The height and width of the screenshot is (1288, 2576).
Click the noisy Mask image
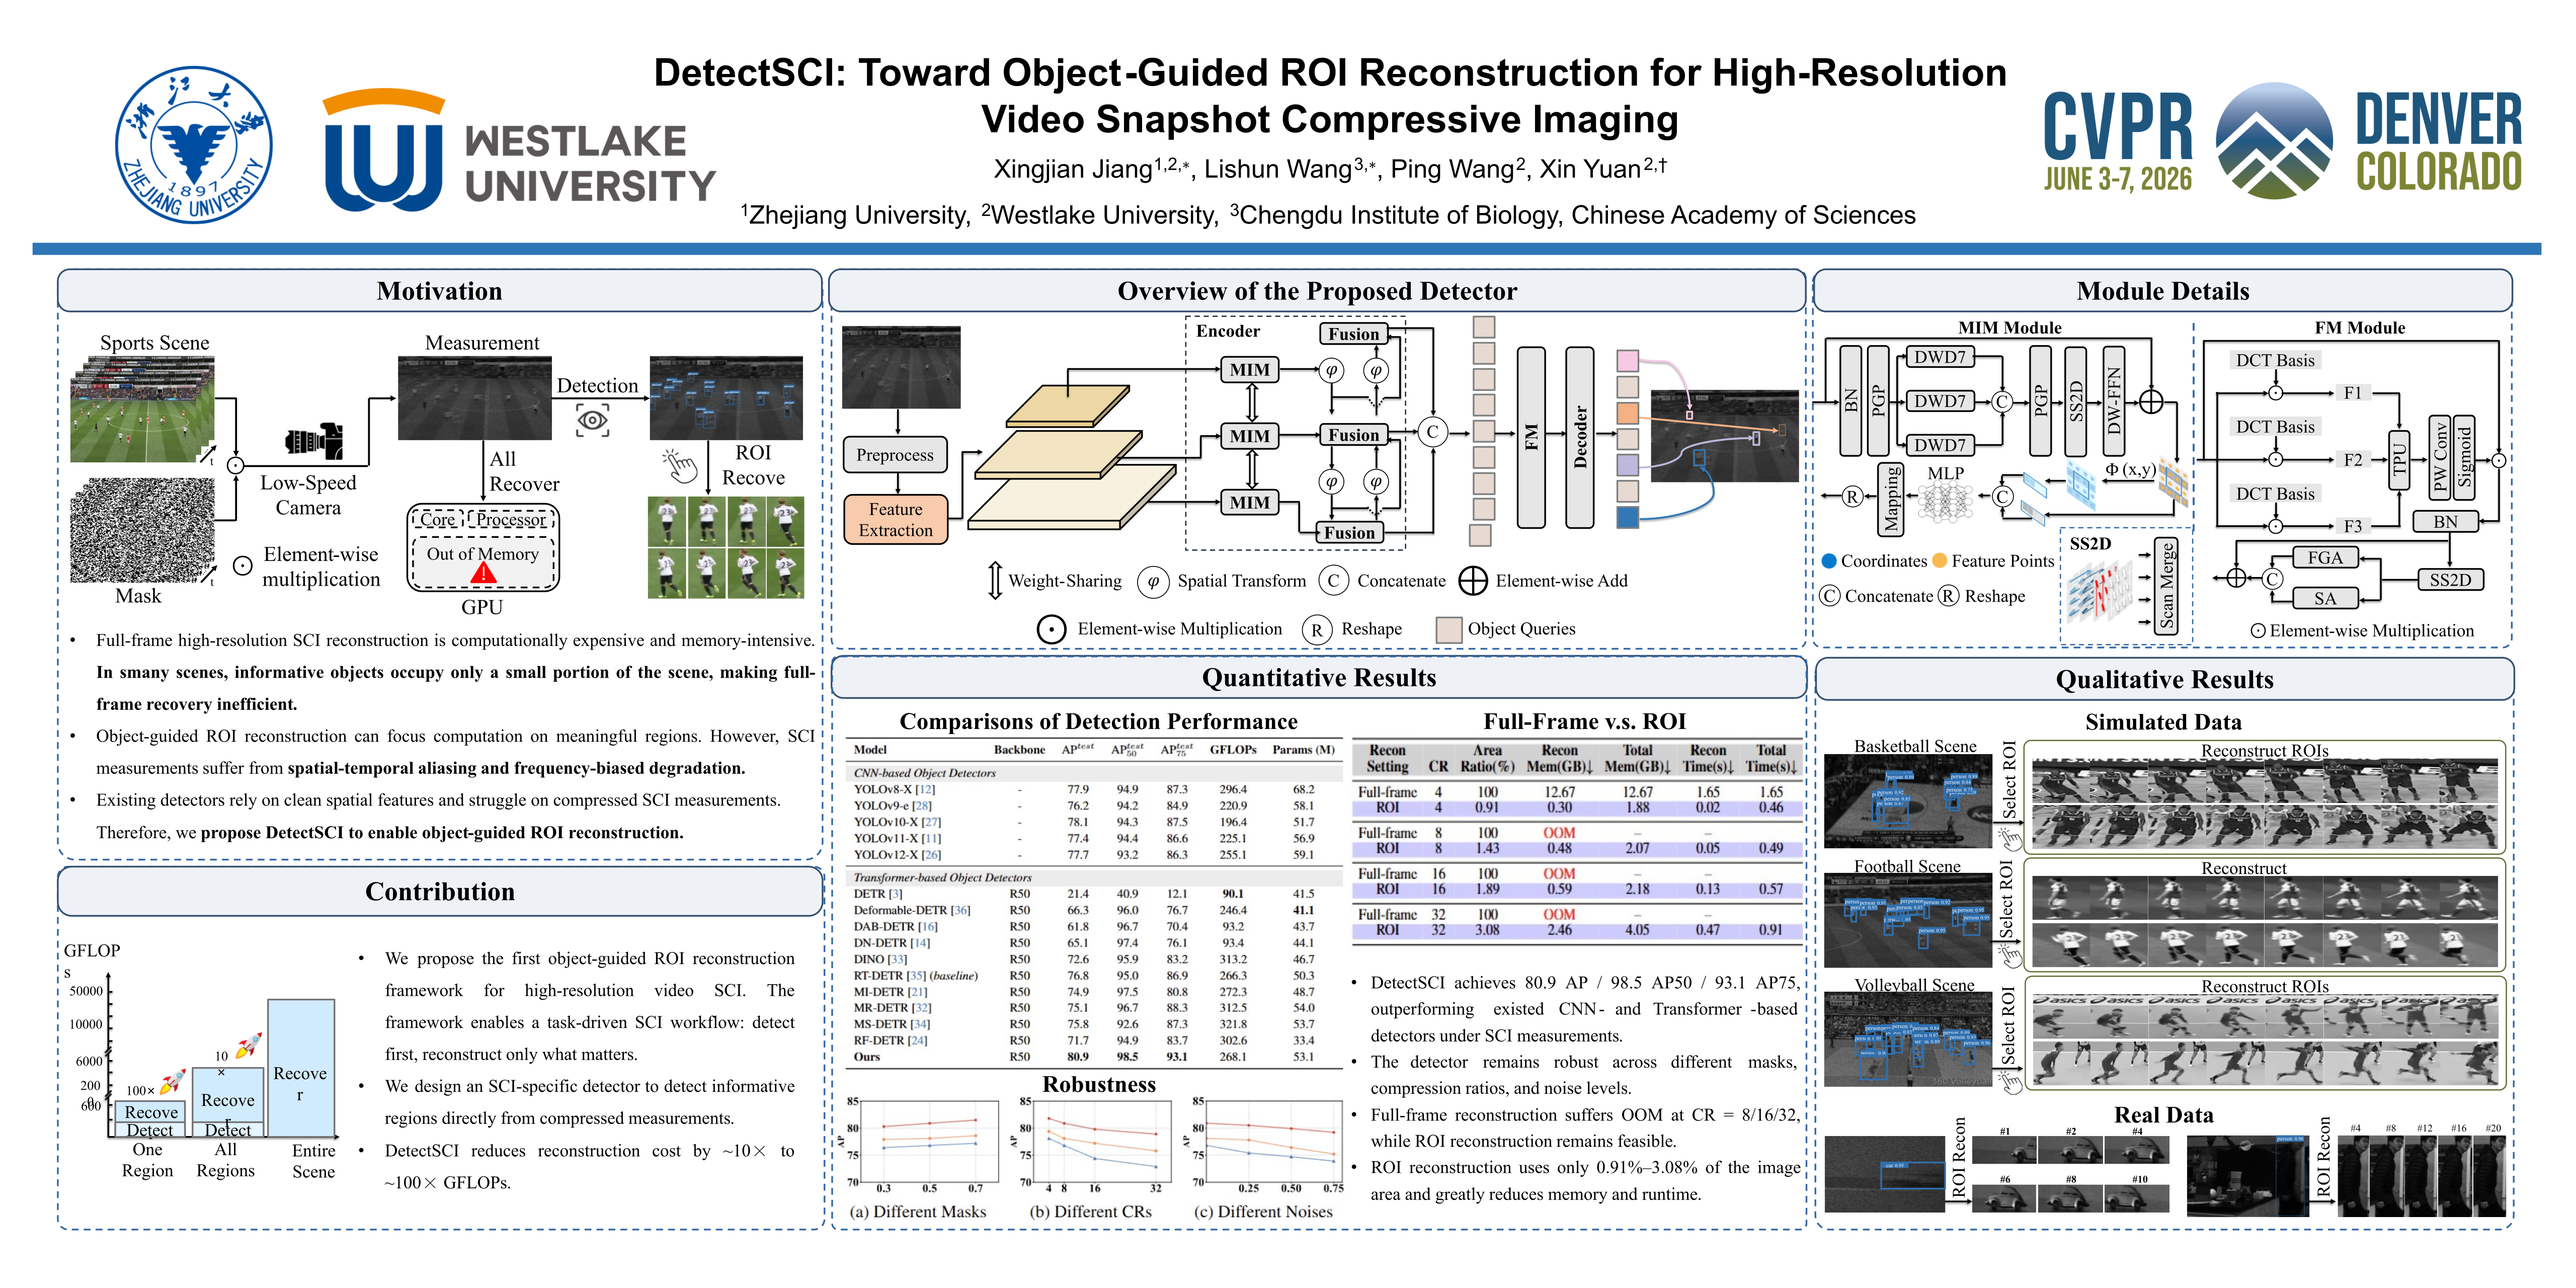click(143, 530)
